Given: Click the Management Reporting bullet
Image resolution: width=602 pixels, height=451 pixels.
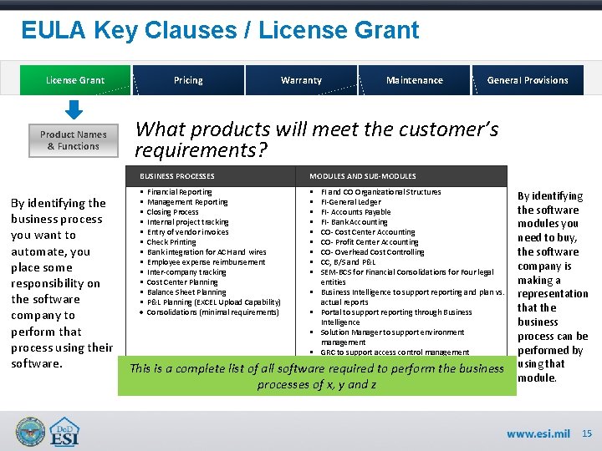Looking at the screenshot, I should click(x=187, y=202).
